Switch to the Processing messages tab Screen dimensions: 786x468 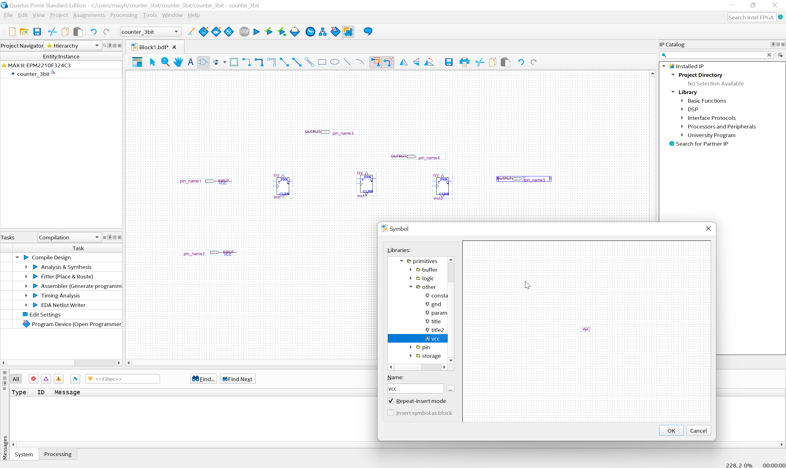point(58,454)
